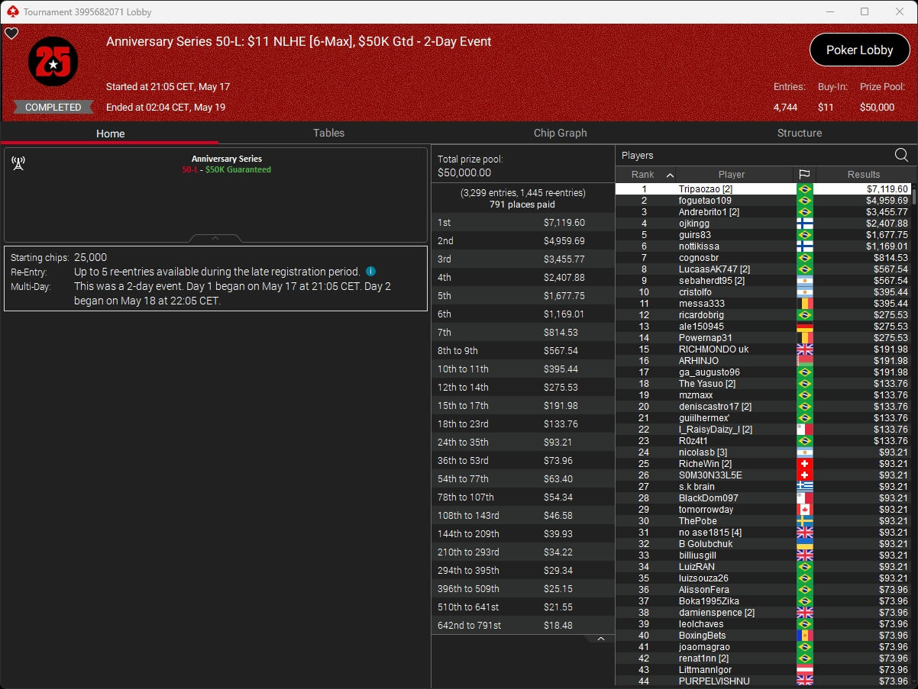This screenshot has width=918, height=689.
Task: Collapse the Anniversary Series banner panel
Action: [x=215, y=238]
